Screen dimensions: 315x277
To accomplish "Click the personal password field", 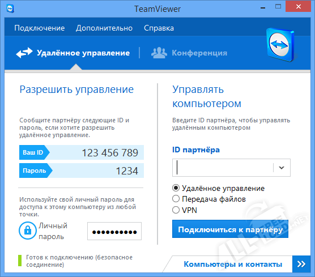I will coord(114,231).
